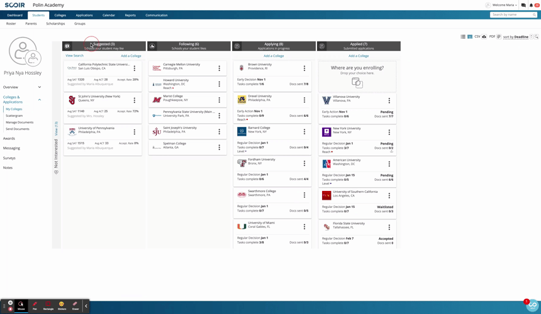Open the Communication tab
This screenshot has height=314, width=541.
coord(156,15)
